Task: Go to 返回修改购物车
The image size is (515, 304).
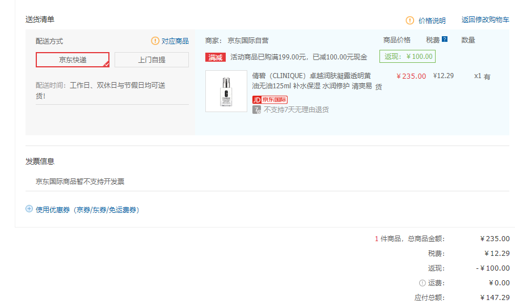Action: [x=485, y=20]
